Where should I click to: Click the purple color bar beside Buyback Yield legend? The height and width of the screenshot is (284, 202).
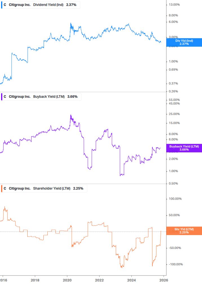coord(2,97)
